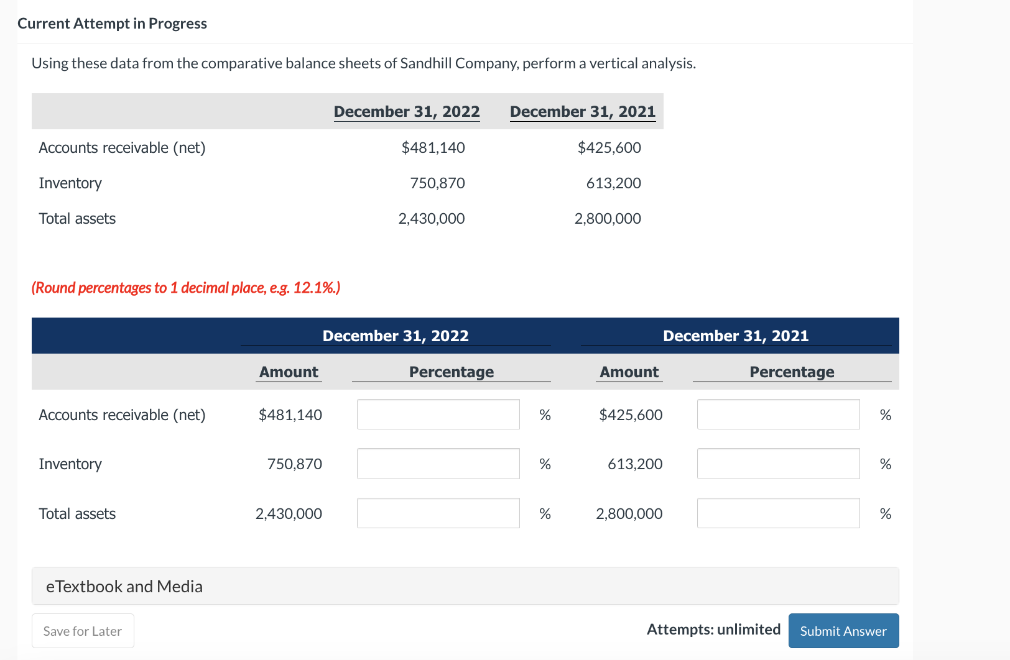Click the Accounts receivable (net) row label
The width and height of the screenshot is (1010, 660).
[122, 415]
